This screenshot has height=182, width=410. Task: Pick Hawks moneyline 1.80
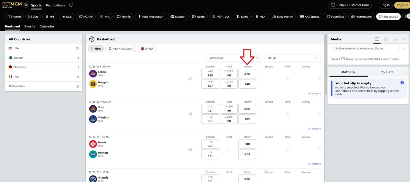[x=247, y=144]
